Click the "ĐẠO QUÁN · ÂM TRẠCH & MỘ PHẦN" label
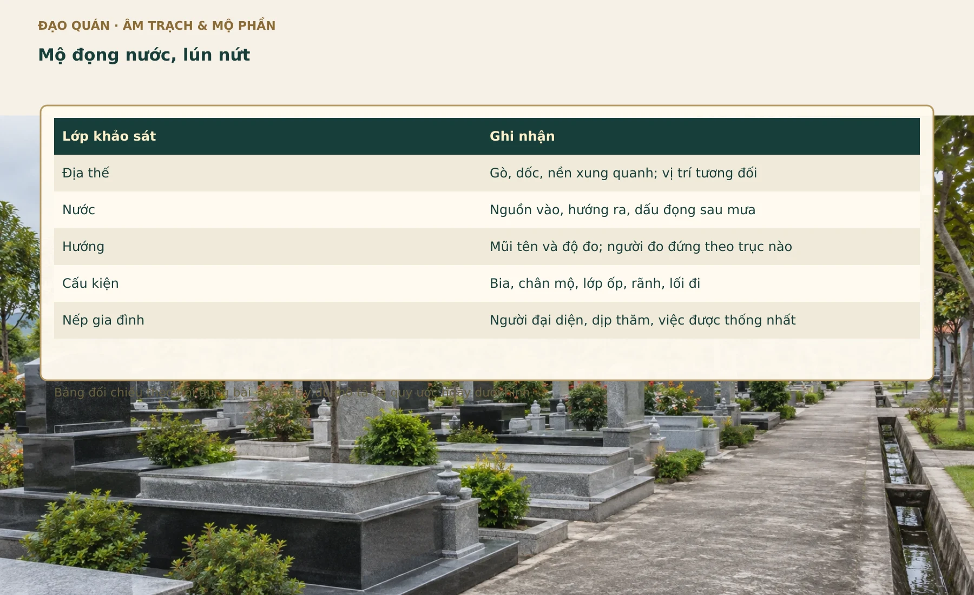The height and width of the screenshot is (595, 974). coord(157,25)
